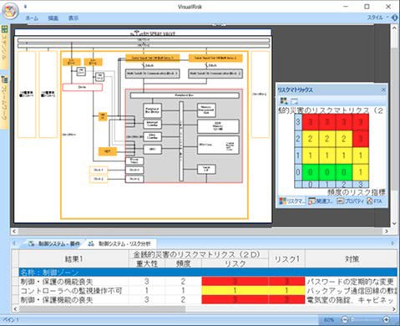
Task: Open the 表示 ribbon tab
Action: coord(73,18)
